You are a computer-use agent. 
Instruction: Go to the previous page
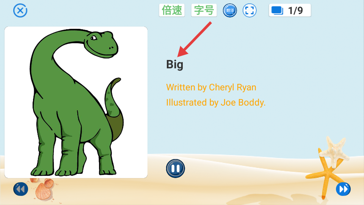[x=20, y=189]
